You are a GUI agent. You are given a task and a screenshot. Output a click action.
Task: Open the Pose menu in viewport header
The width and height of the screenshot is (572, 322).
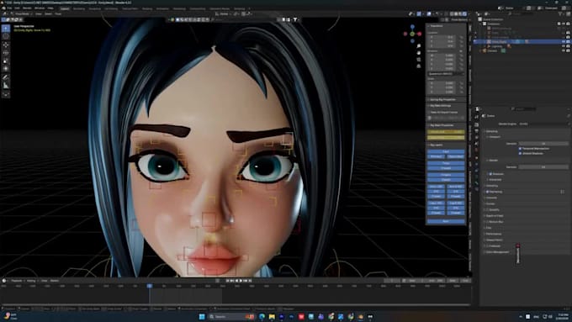tap(58, 13)
